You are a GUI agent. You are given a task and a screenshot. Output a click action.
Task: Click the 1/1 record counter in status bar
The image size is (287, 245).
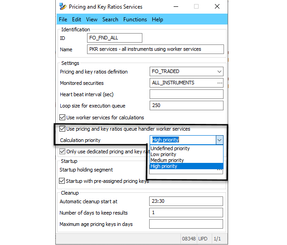tap(217, 239)
